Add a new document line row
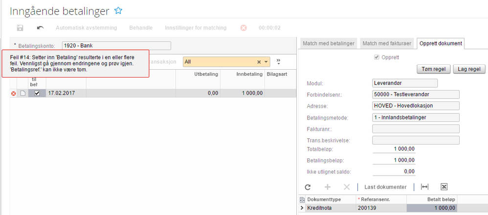Viewport: 488px width, 215px height. tap(328, 187)
